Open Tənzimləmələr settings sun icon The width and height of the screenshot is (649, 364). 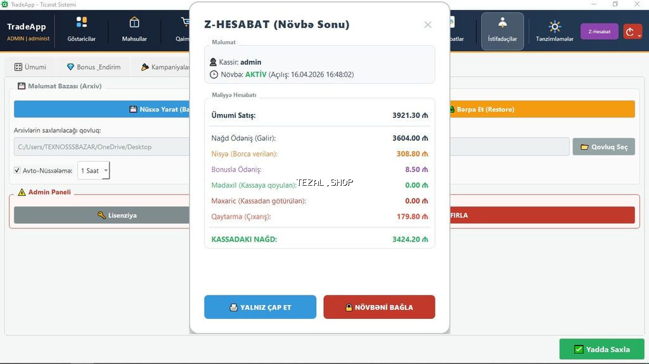pyautogui.click(x=554, y=27)
